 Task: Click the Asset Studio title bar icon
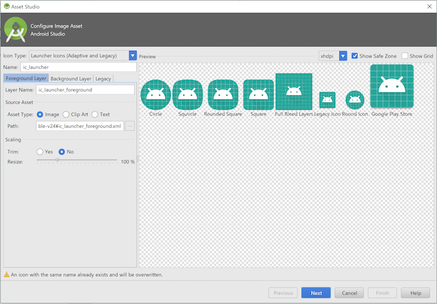click(x=7, y=6)
